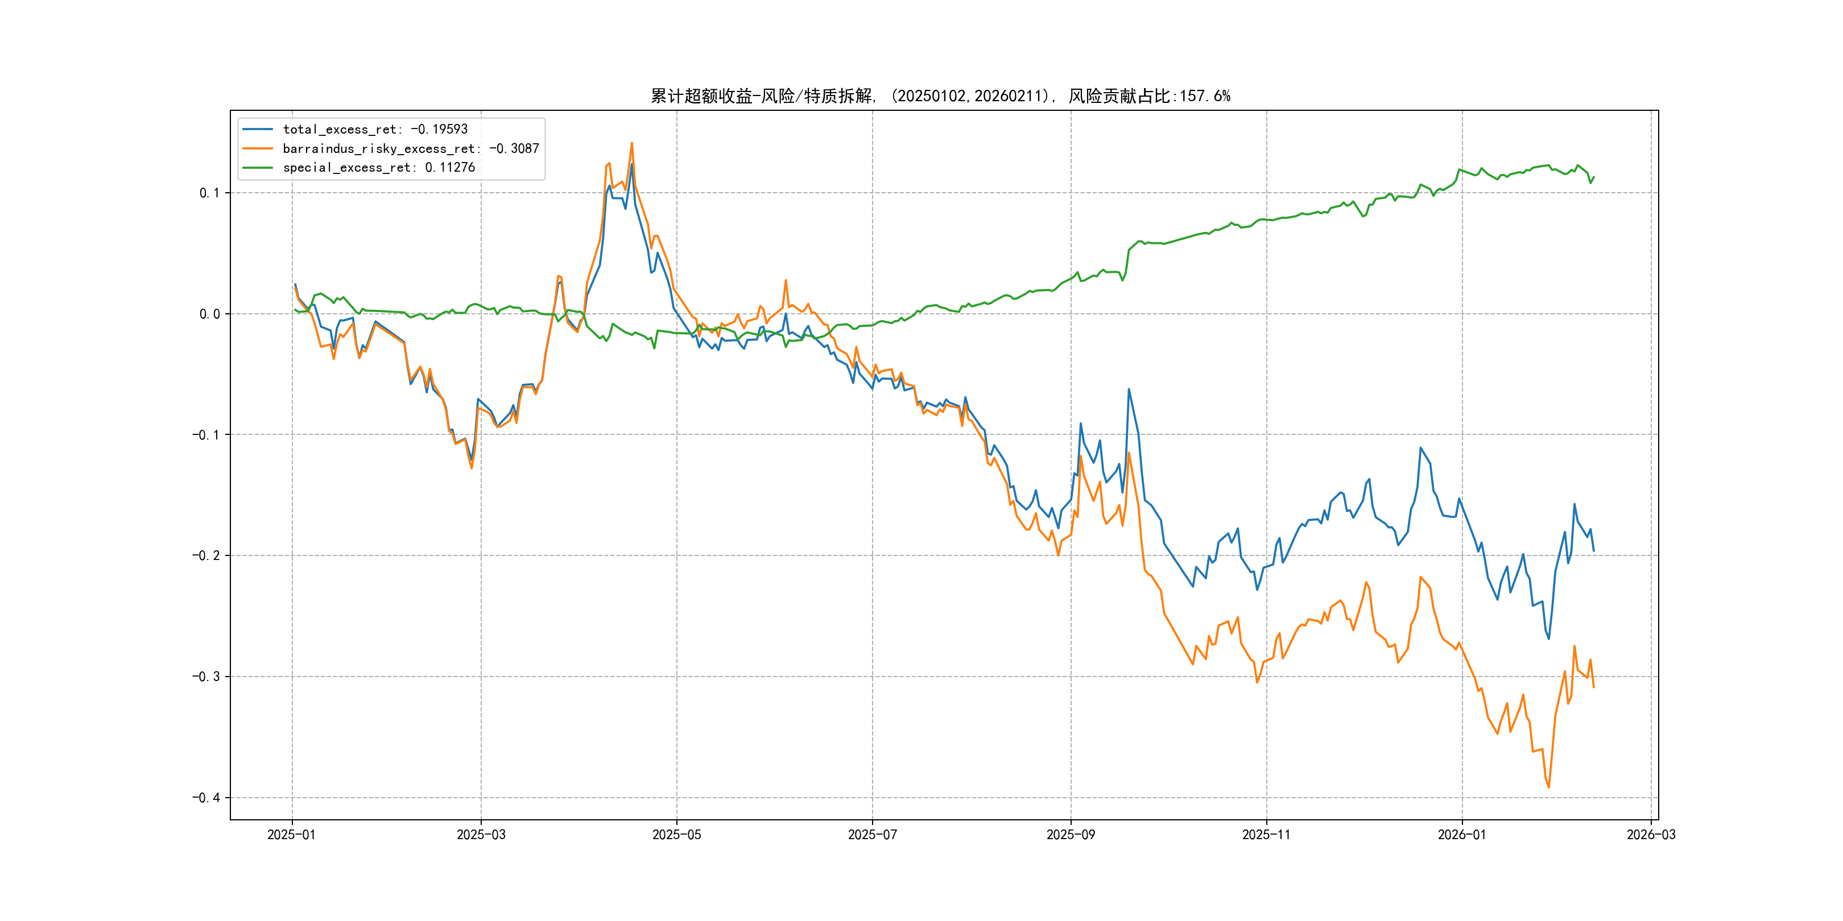Click the orange line's highest peak near 2025-04
1843x921 pixels.
click(632, 143)
